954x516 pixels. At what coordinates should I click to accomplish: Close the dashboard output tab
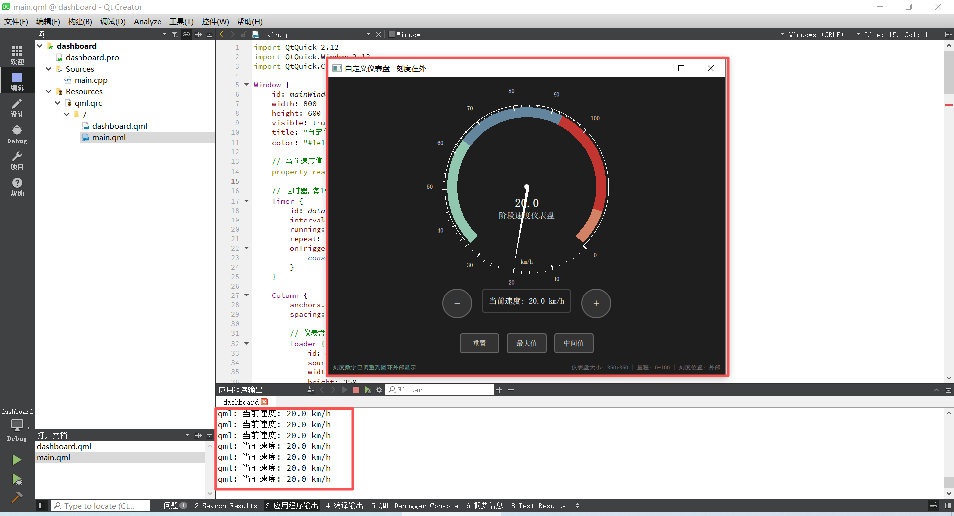(264, 402)
